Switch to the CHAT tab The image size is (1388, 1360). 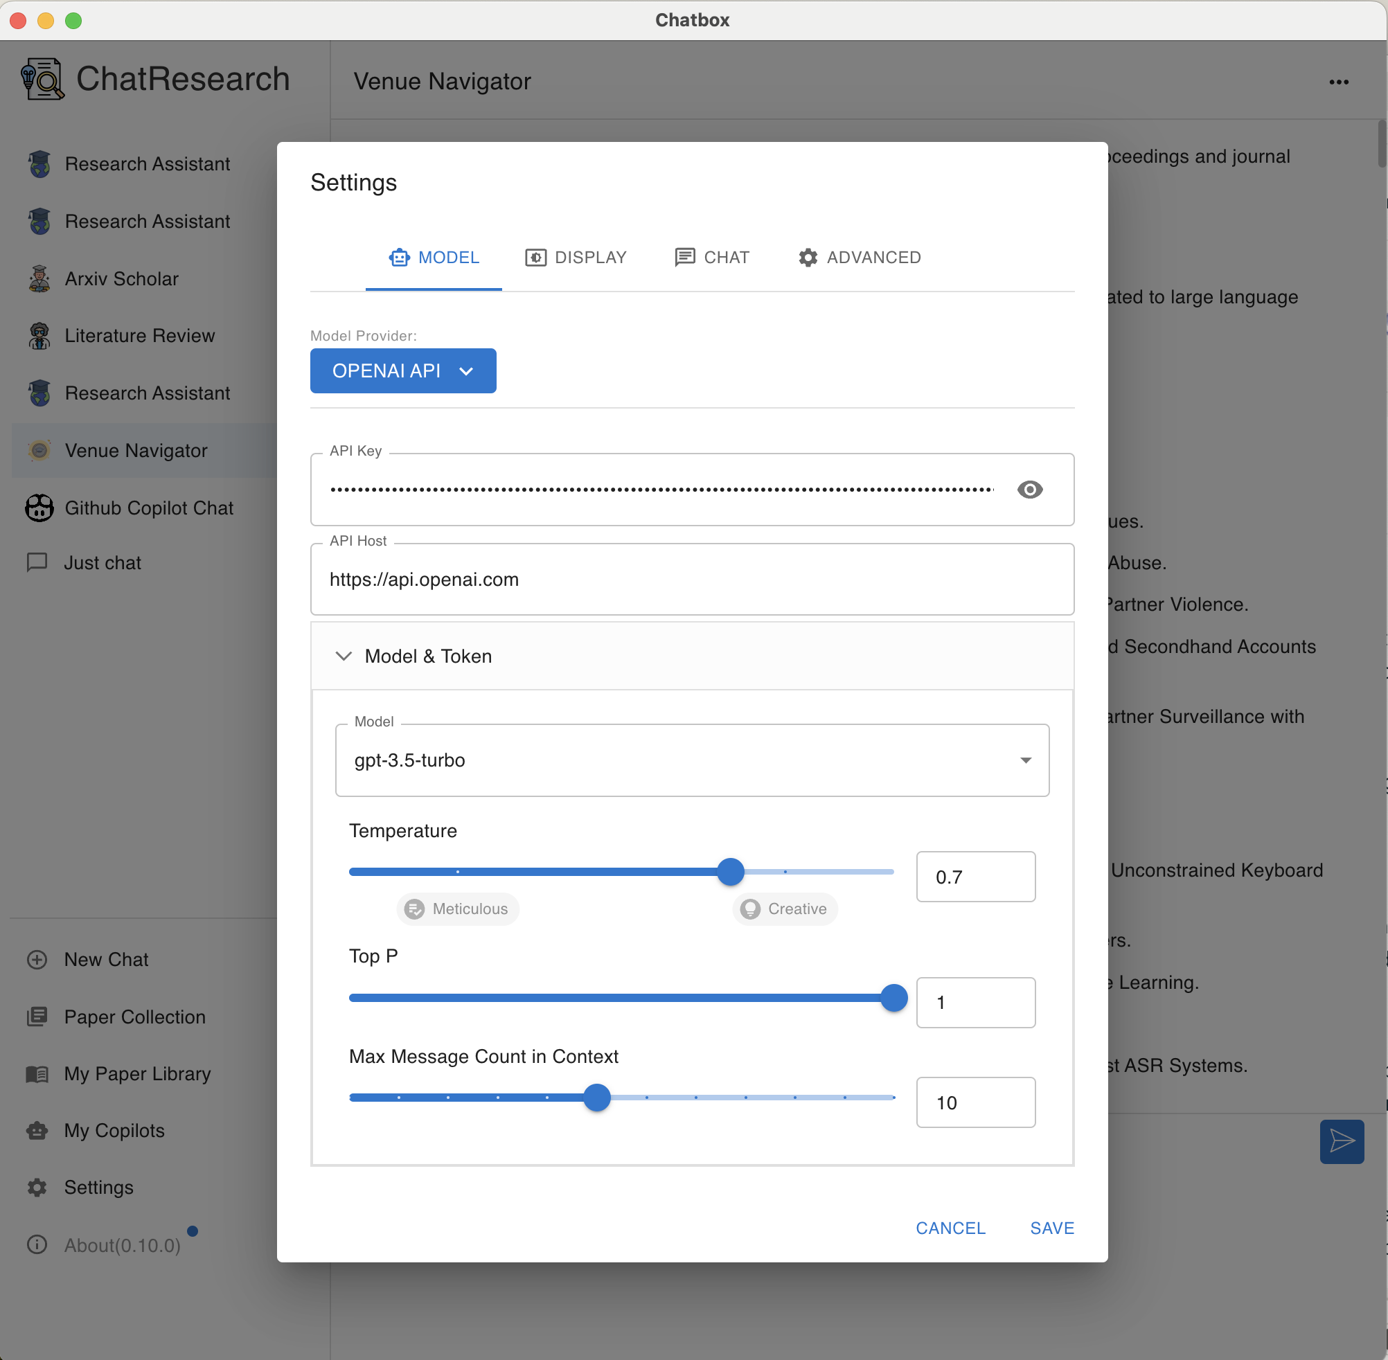click(x=711, y=258)
